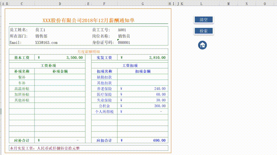Select the 高温补贴 row label

[x=22, y=89]
